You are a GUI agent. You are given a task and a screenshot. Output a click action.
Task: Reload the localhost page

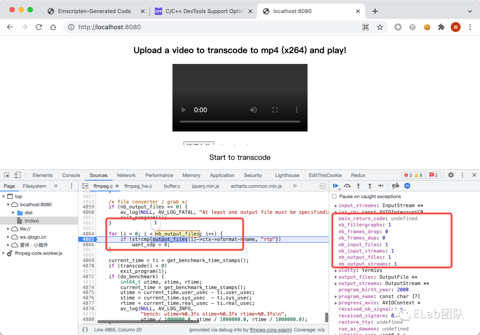click(39, 27)
